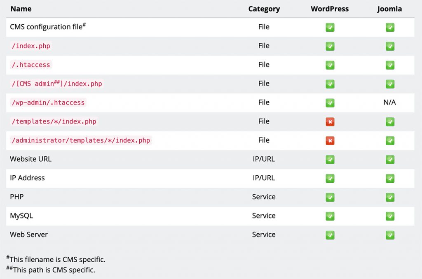Viewport: 422px width, 279px height.
Task: Click WordPress checkmark in /index.php row
Action: pyautogui.click(x=330, y=46)
